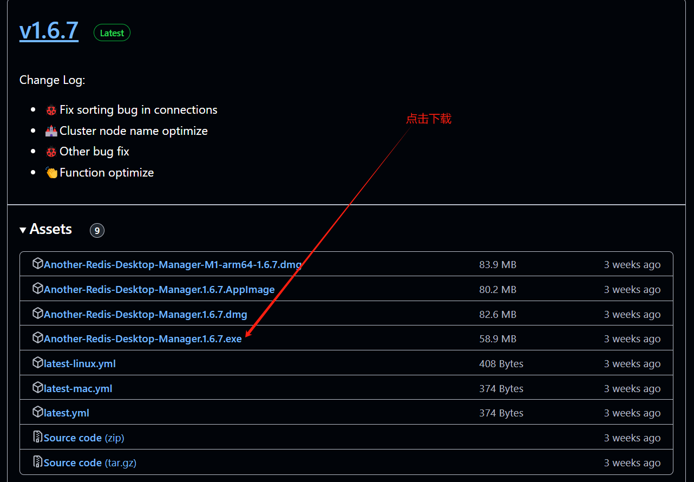Click package icon beside latest-linux.yml
The width and height of the screenshot is (694, 482).
pos(38,363)
